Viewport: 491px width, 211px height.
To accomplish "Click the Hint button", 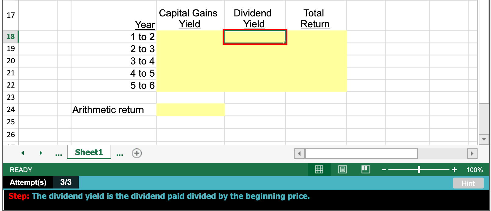I will pyautogui.click(x=468, y=183).
